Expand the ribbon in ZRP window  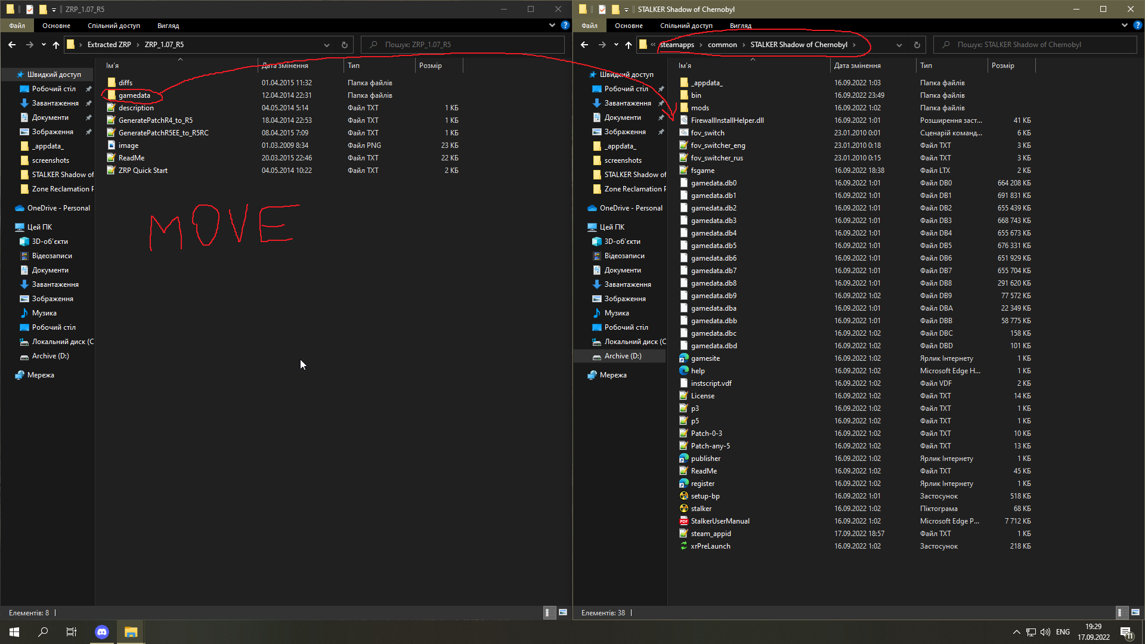click(x=552, y=25)
